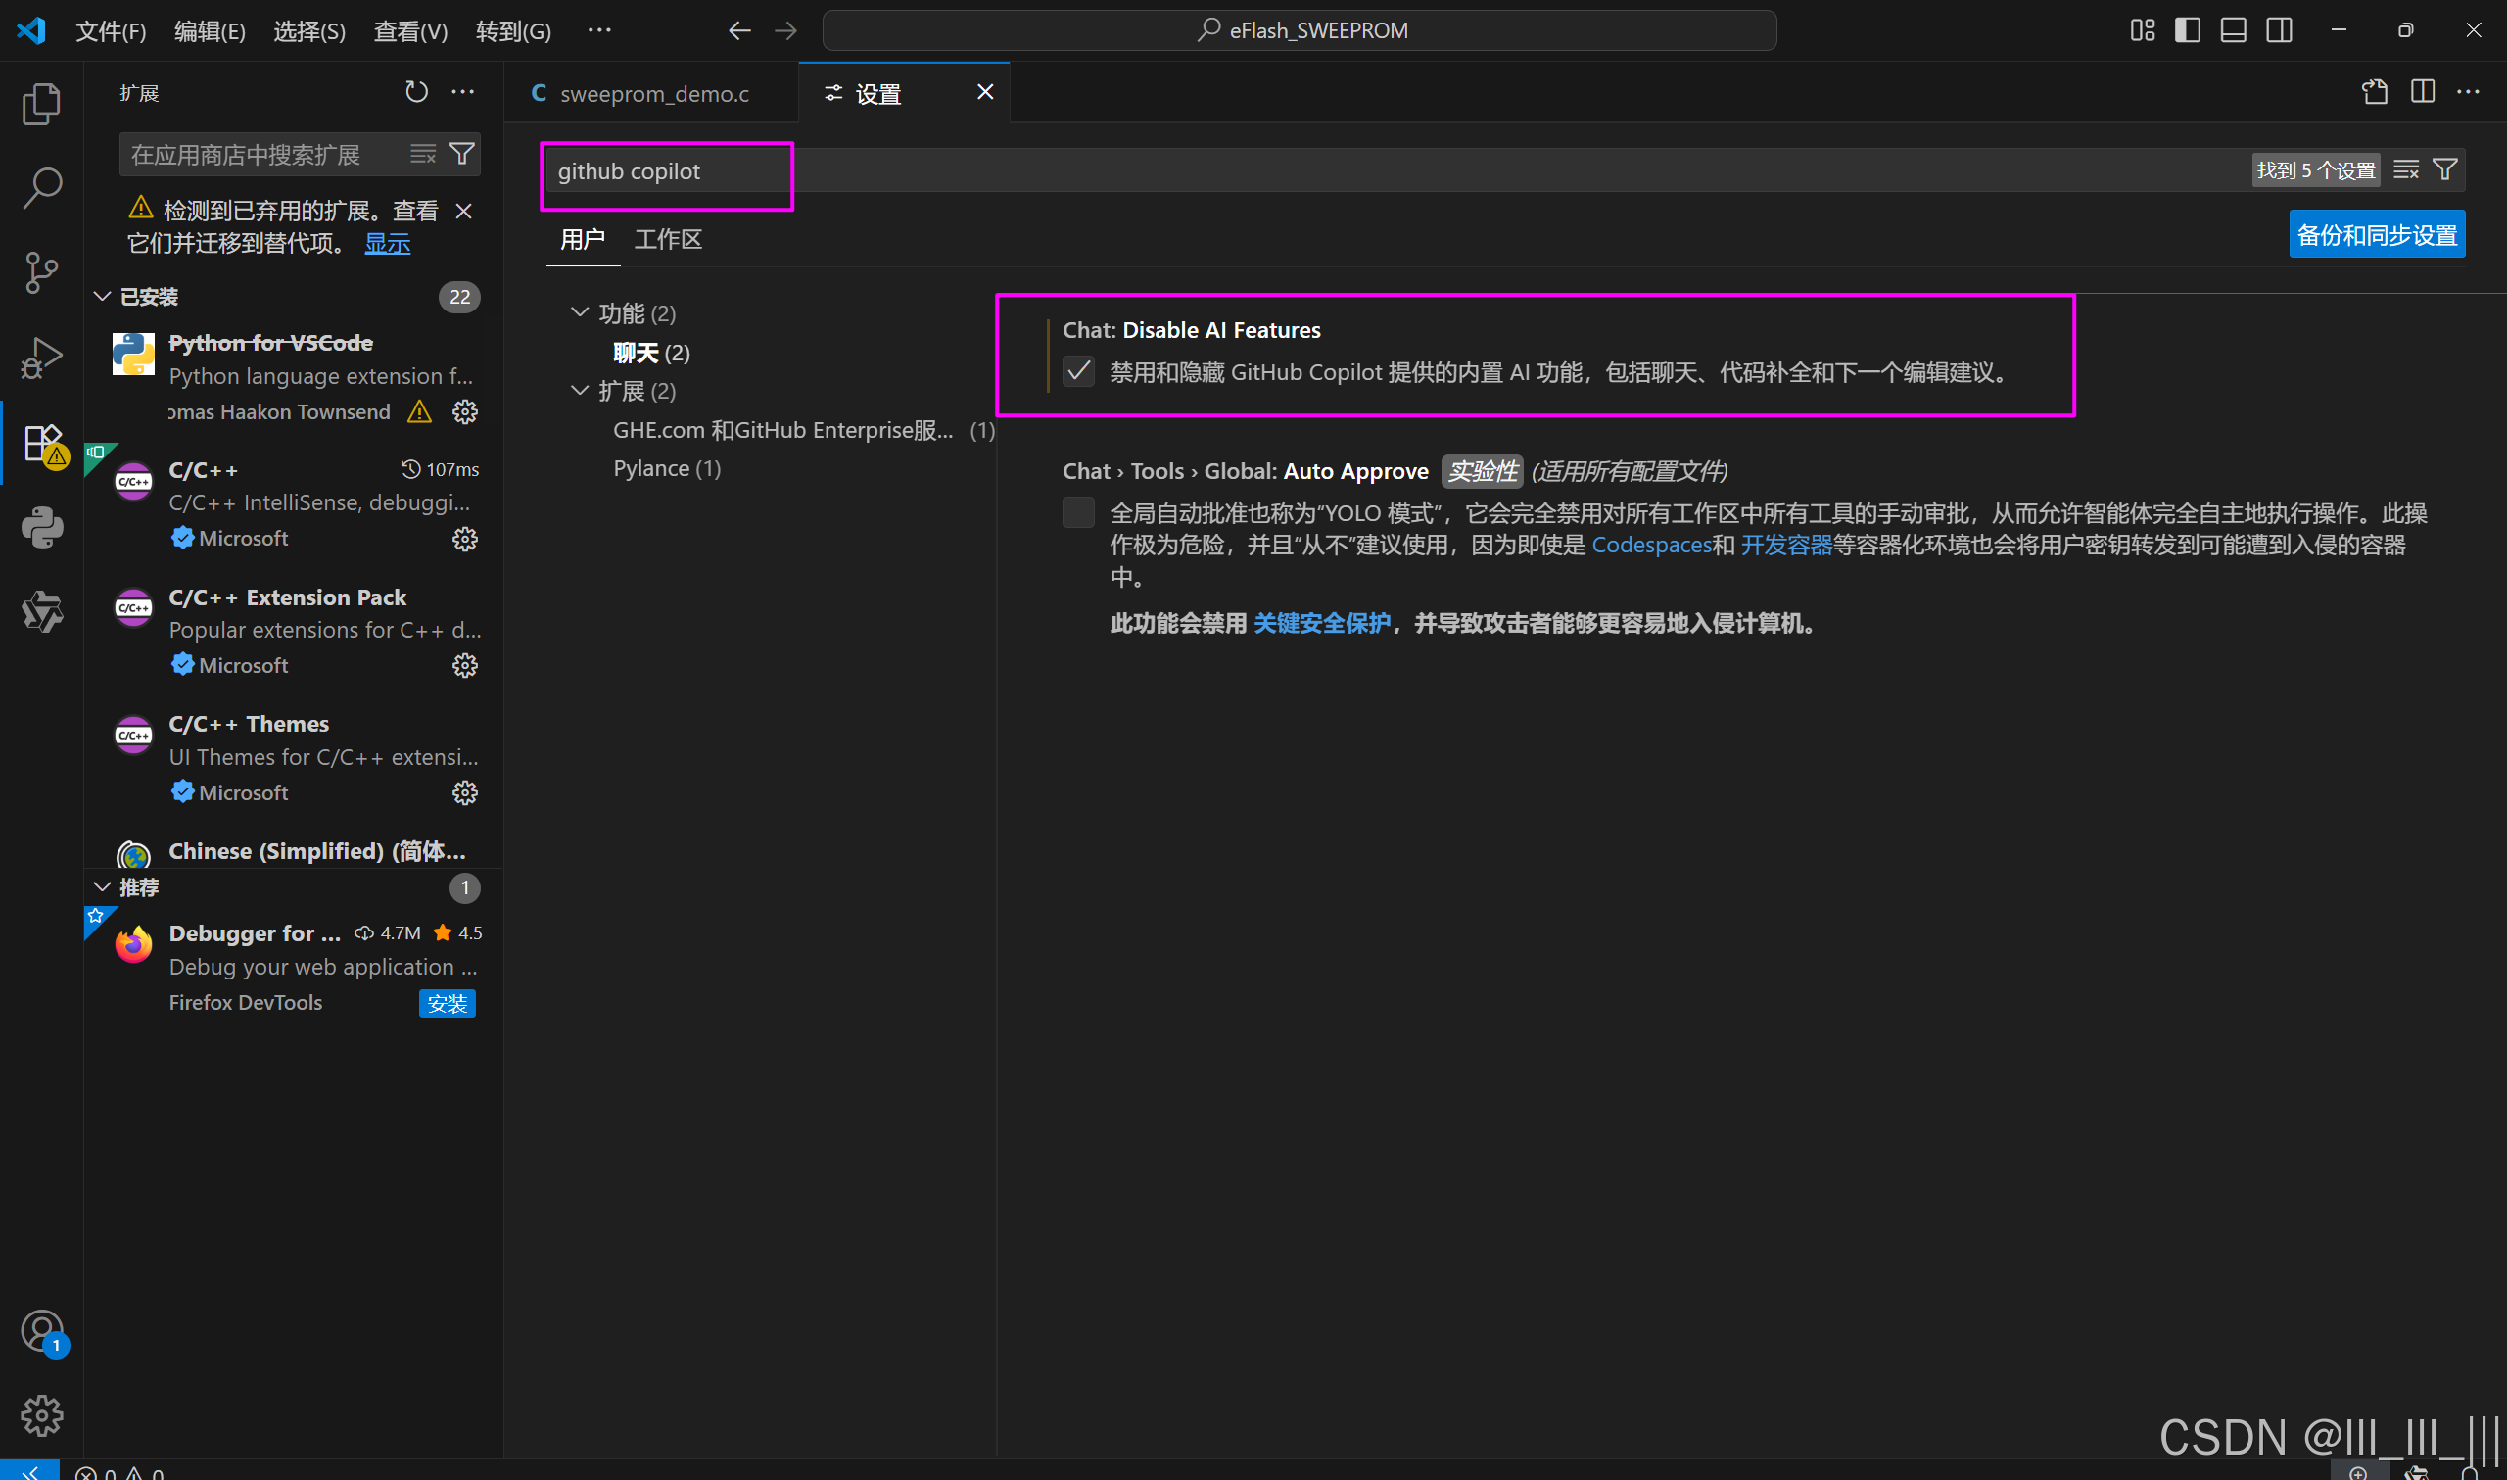Enable Global Auto Approve checkbox
The image size is (2507, 1480).
tap(1078, 512)
